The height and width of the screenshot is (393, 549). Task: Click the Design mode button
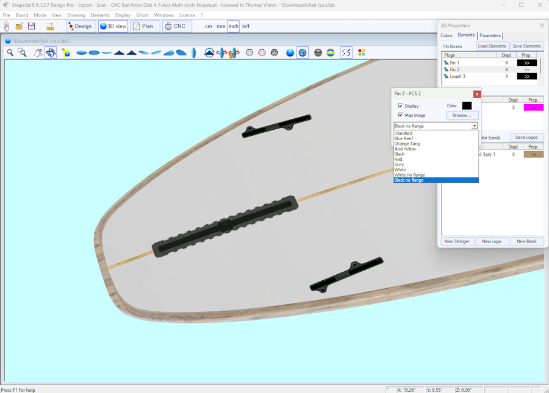[x=81, y=26]
